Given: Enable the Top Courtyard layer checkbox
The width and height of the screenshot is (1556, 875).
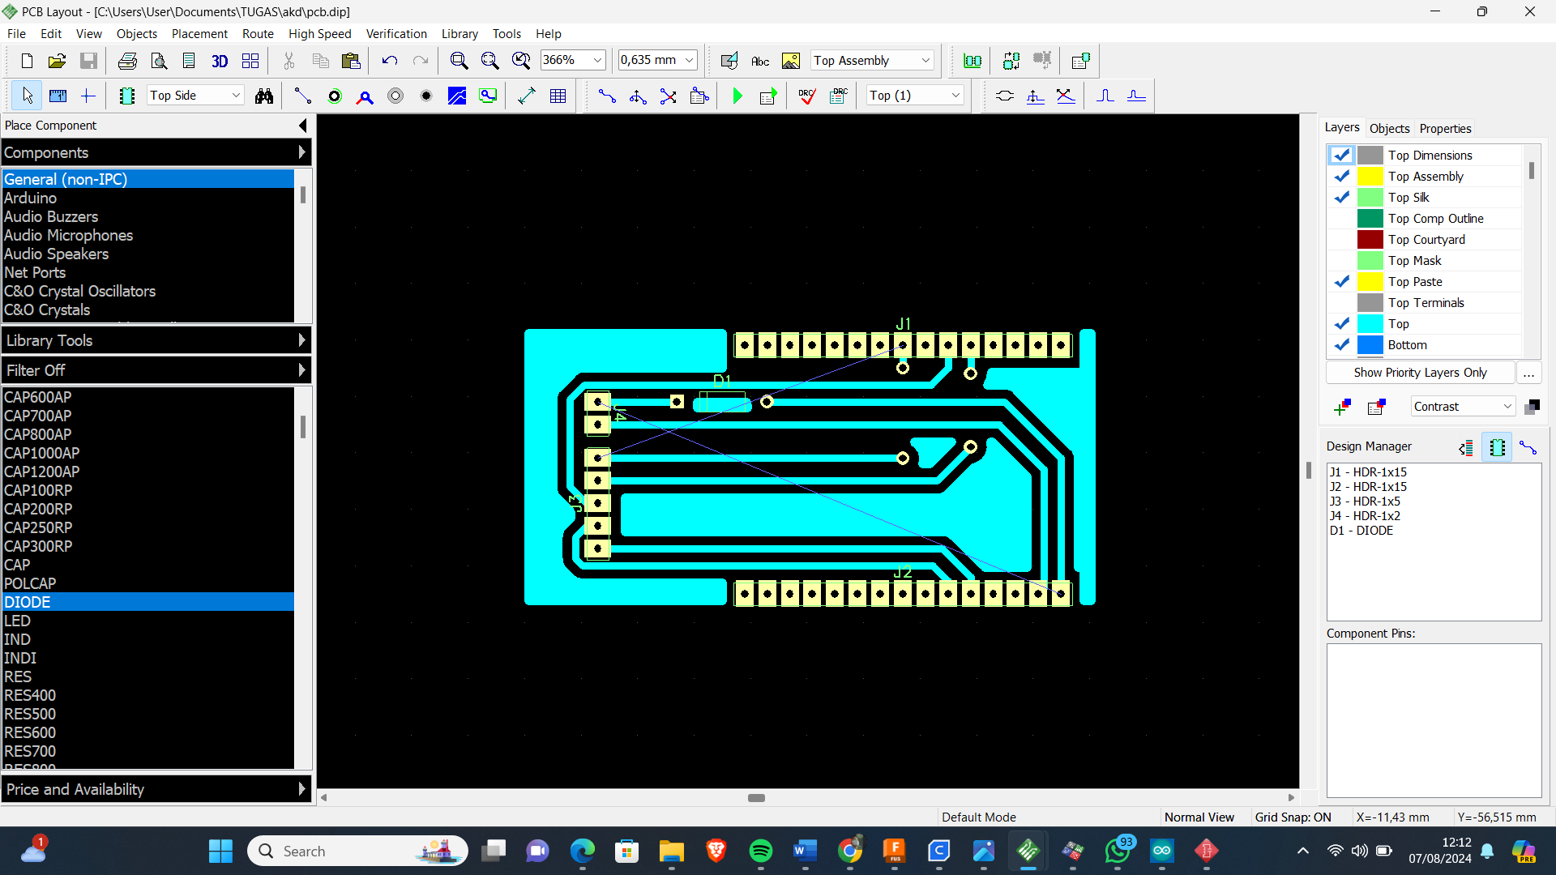Looking at the screenshot, I should (1342, 239).
